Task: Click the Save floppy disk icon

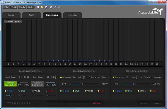Action: tap(46, 7)
